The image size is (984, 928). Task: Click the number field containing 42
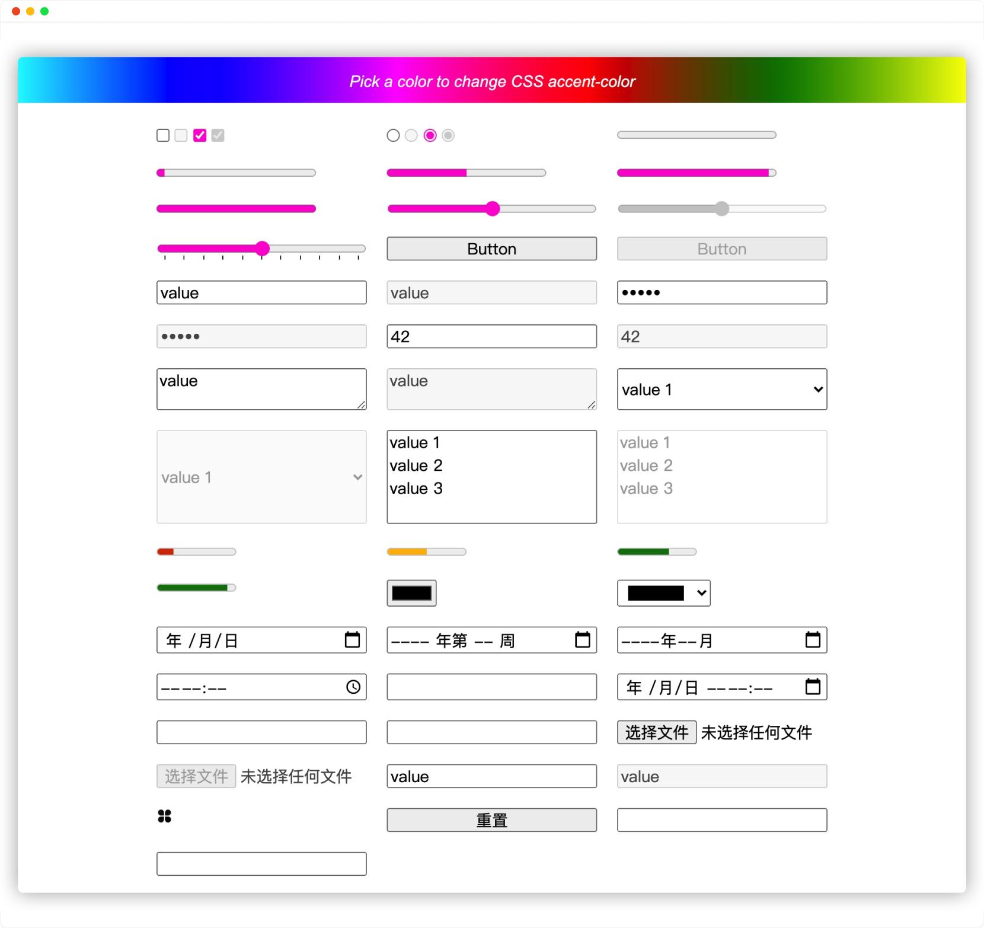click(492, 336)
